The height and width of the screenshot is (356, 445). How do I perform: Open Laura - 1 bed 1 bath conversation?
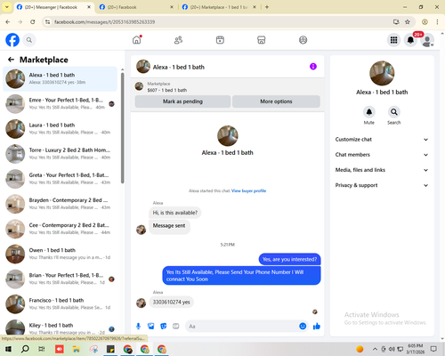pos(60,129)
